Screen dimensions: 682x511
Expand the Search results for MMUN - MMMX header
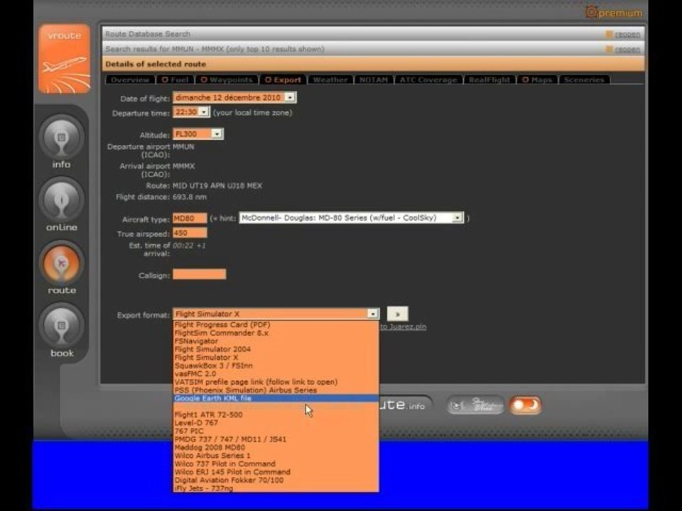[373, 49]
